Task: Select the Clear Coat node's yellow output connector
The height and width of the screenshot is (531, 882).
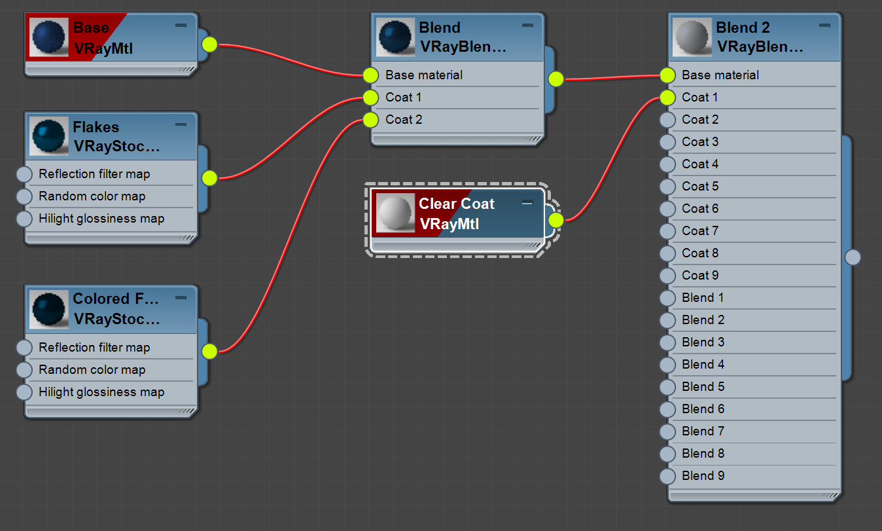Action: 556,221
